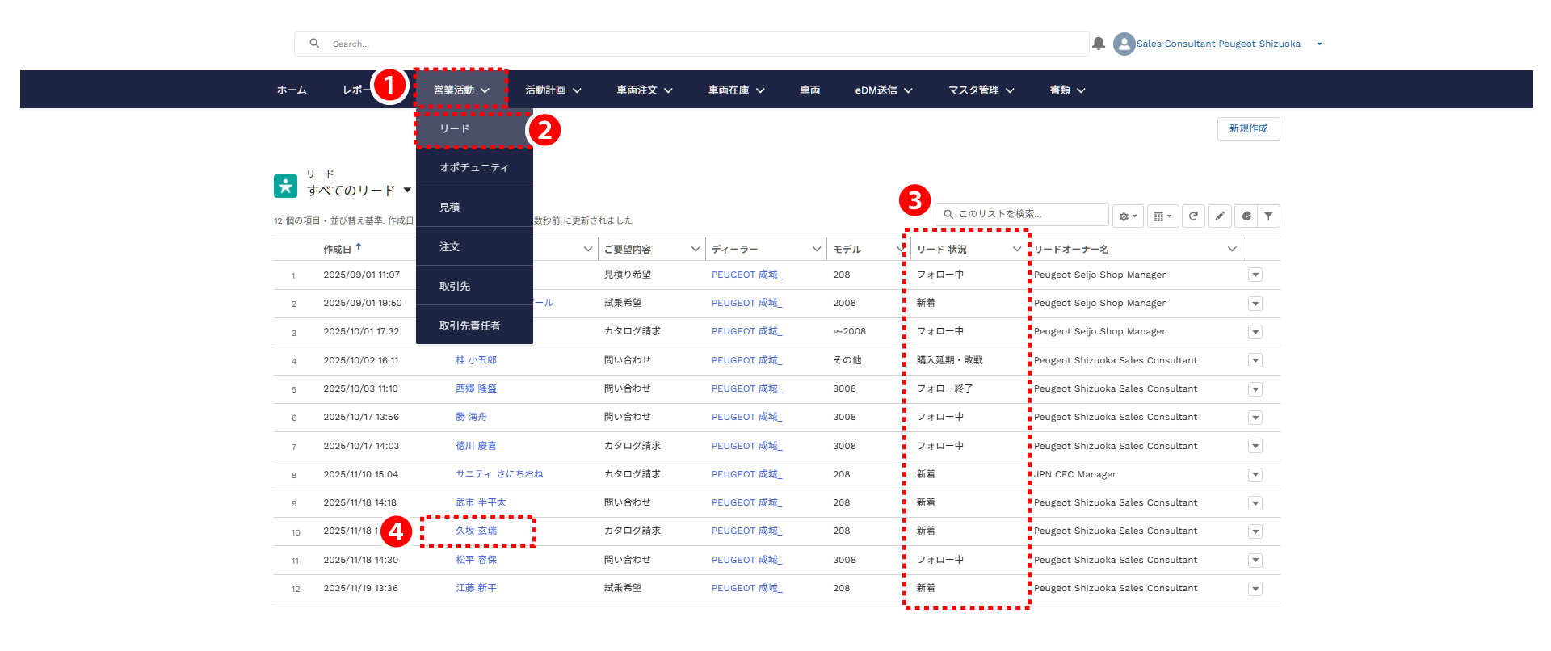Click the pencil inline edit icon
The width and height of the screenshot is (1551, 651).
pyautogui.click(x=1220, y=216)
